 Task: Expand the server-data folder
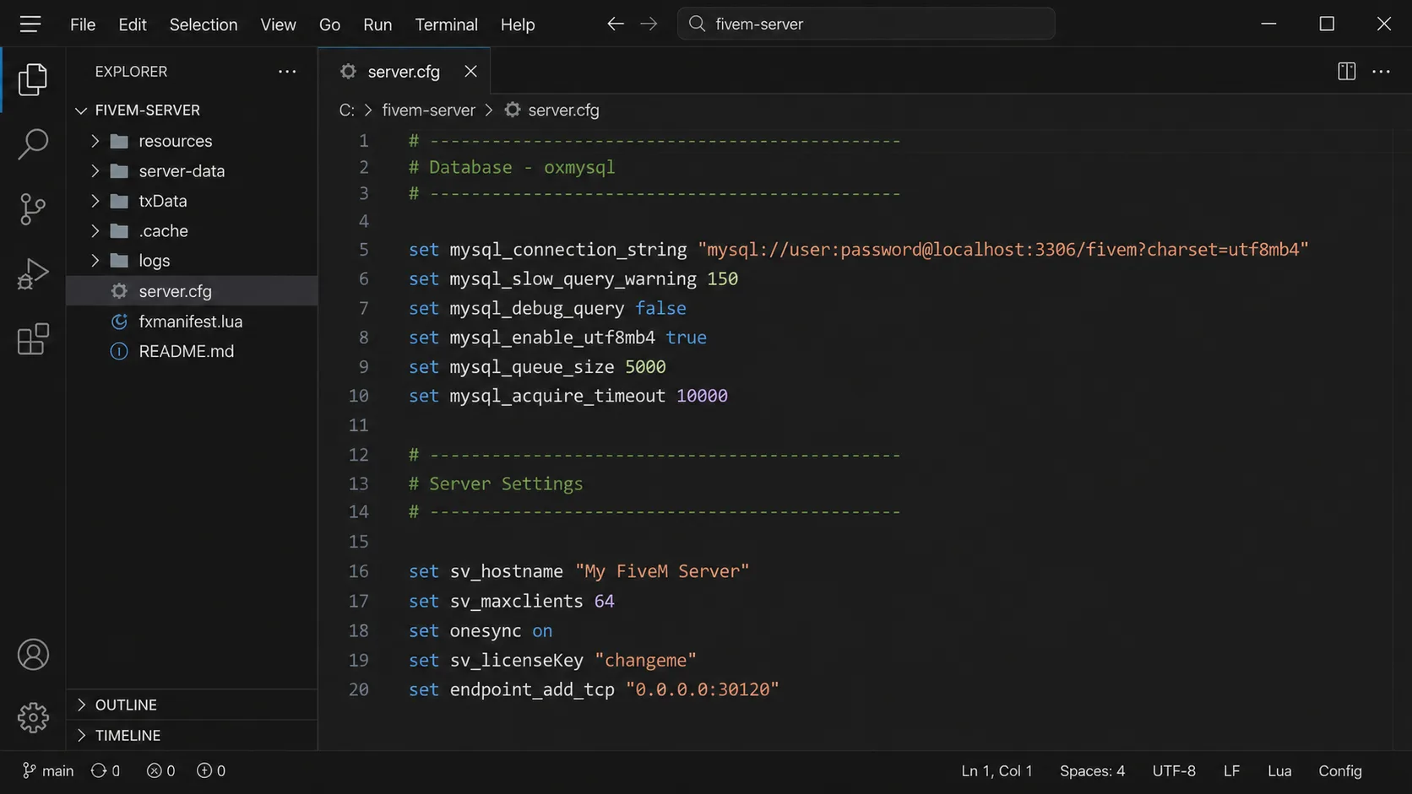[x=95, y=171]
